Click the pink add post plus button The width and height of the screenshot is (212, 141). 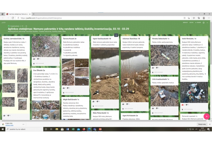click(207, 116)
